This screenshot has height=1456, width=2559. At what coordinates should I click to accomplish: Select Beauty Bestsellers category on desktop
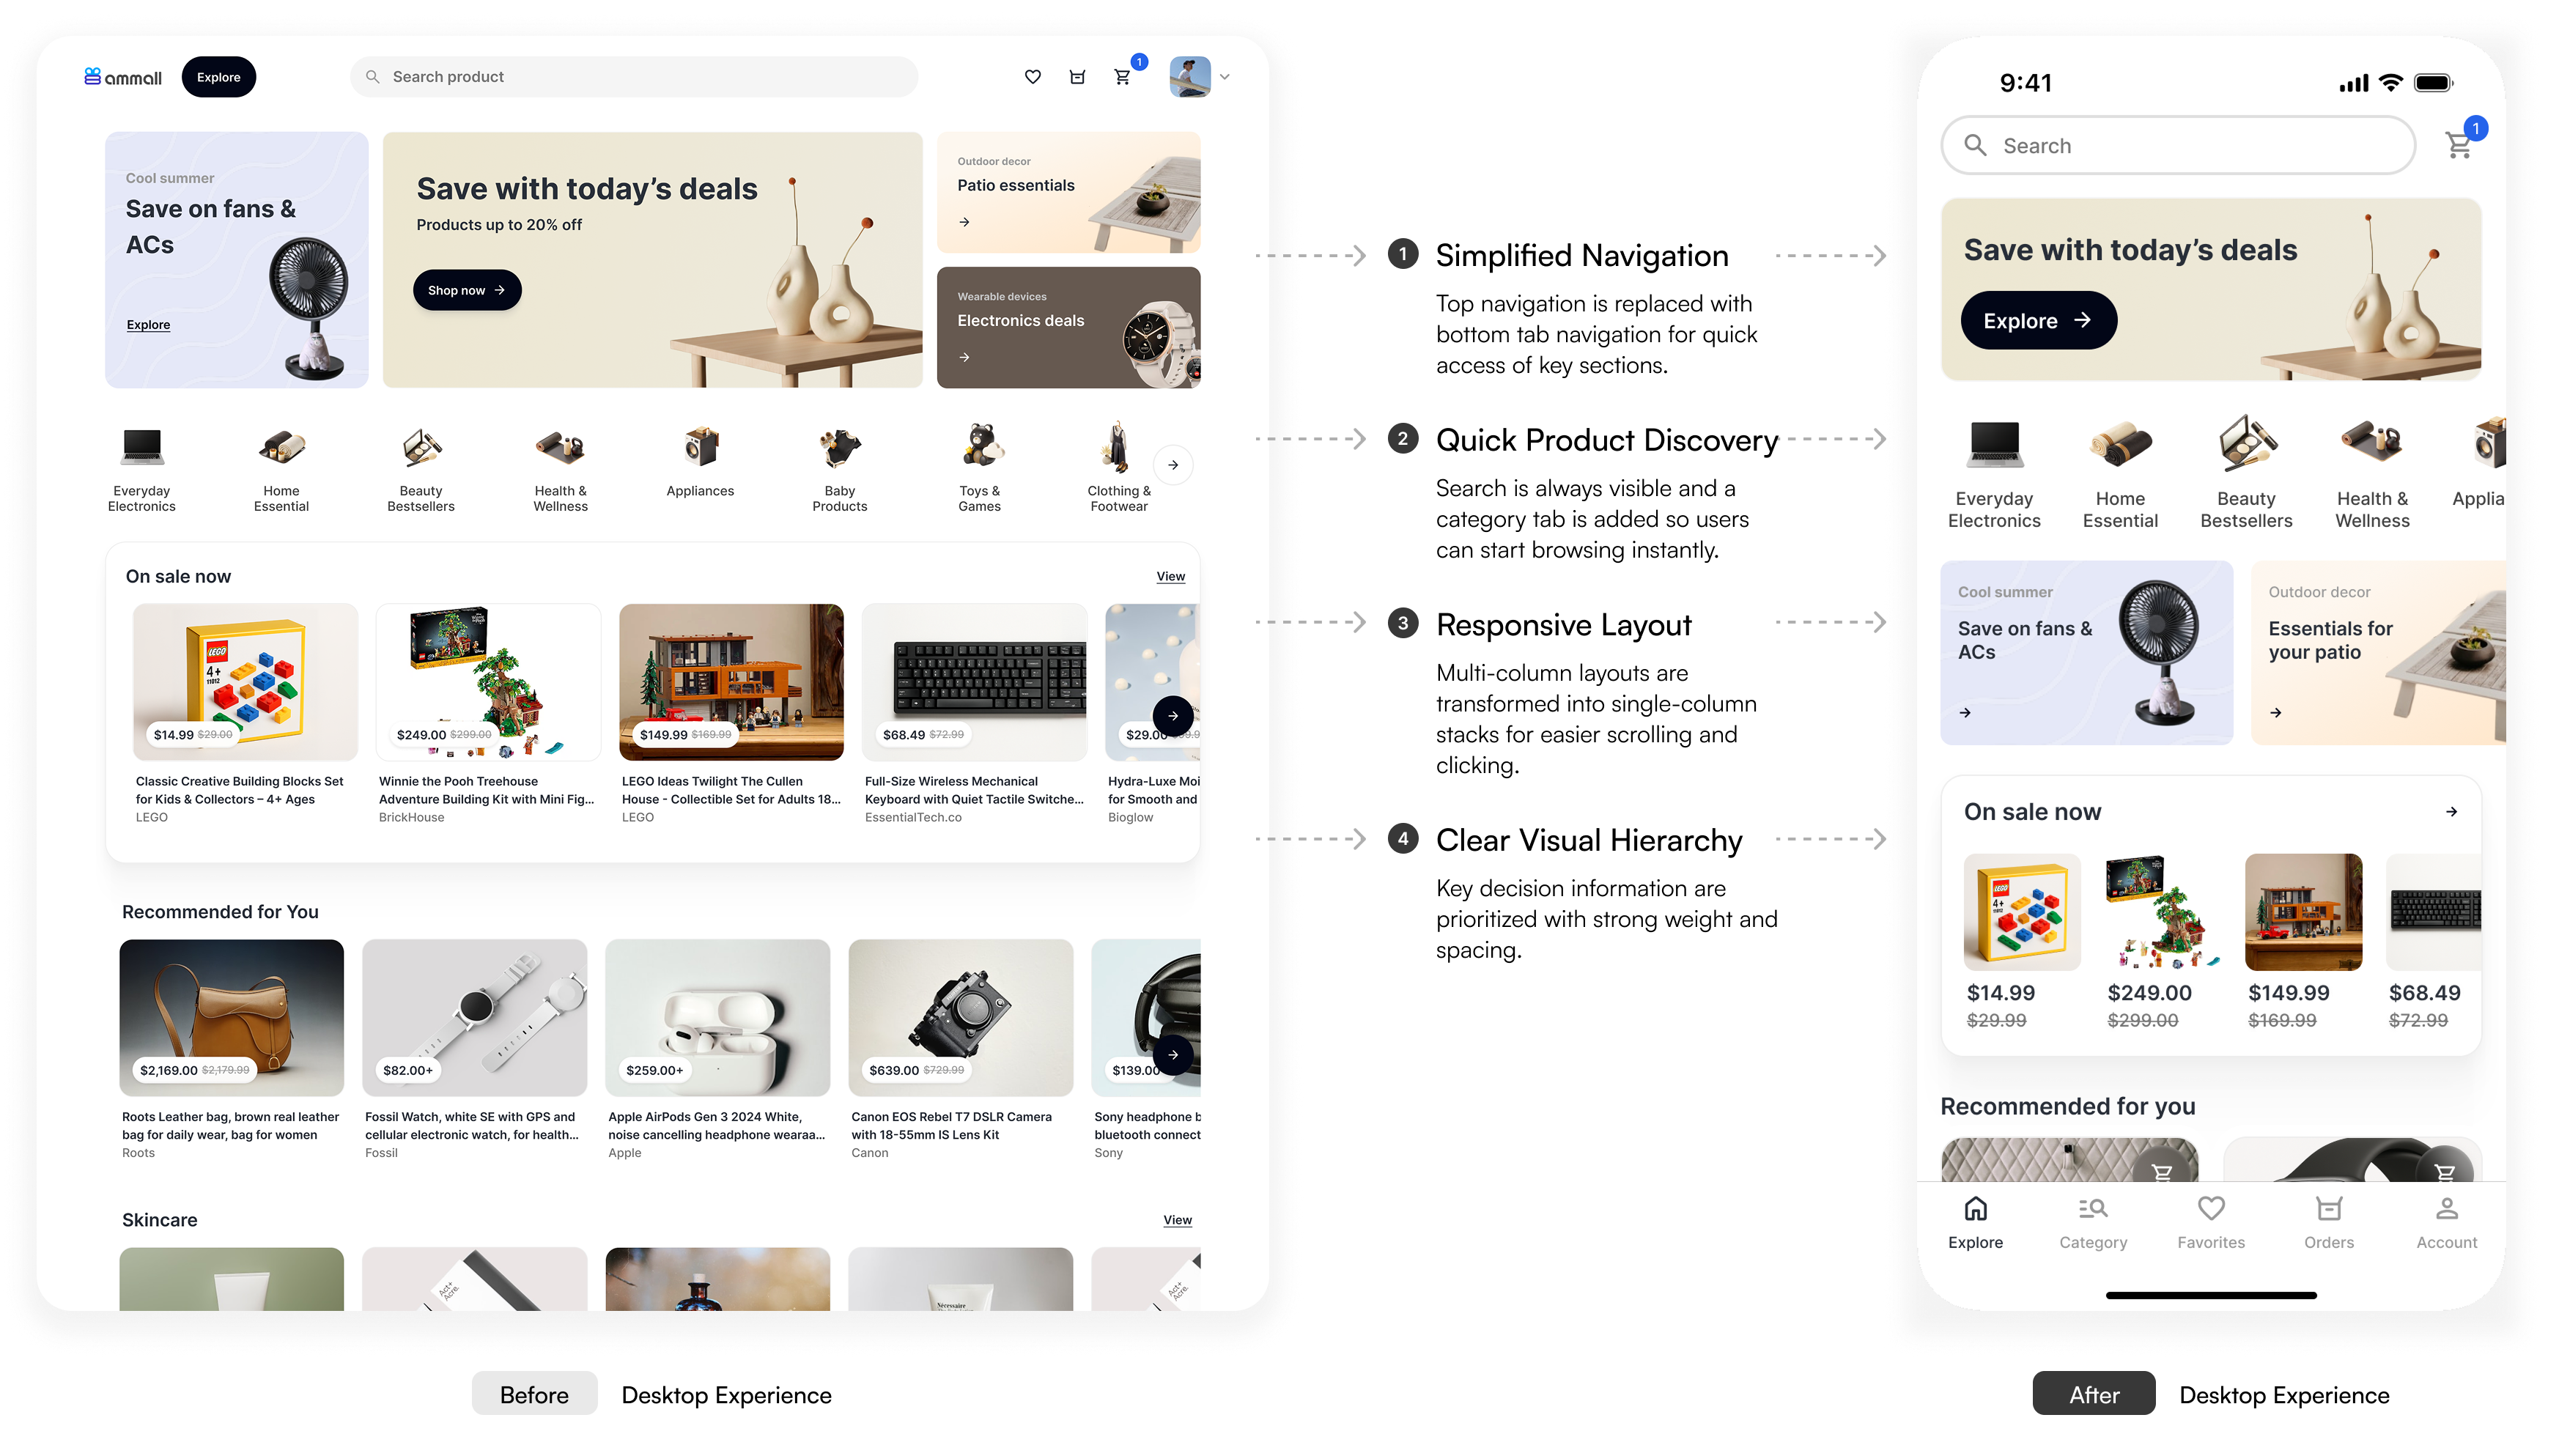point(421,468)
